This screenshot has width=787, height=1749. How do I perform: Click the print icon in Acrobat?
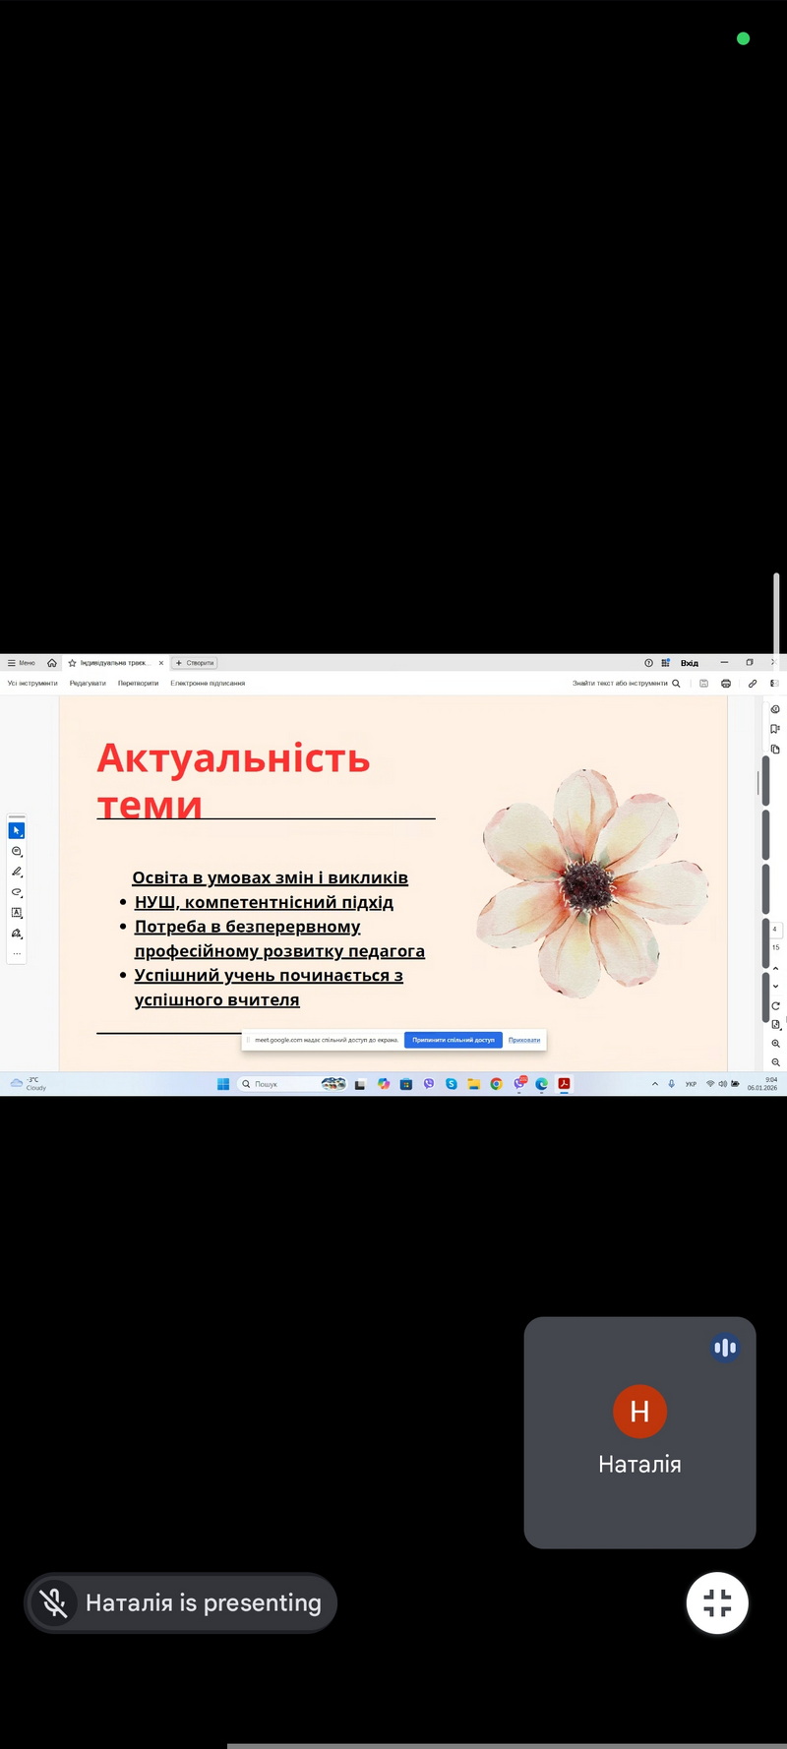tap(726, 684)
